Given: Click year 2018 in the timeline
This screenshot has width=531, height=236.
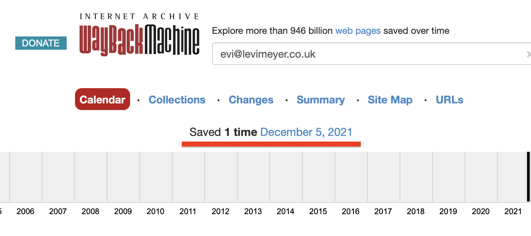Looking at the screenshot, I should [x=416, y=211].
